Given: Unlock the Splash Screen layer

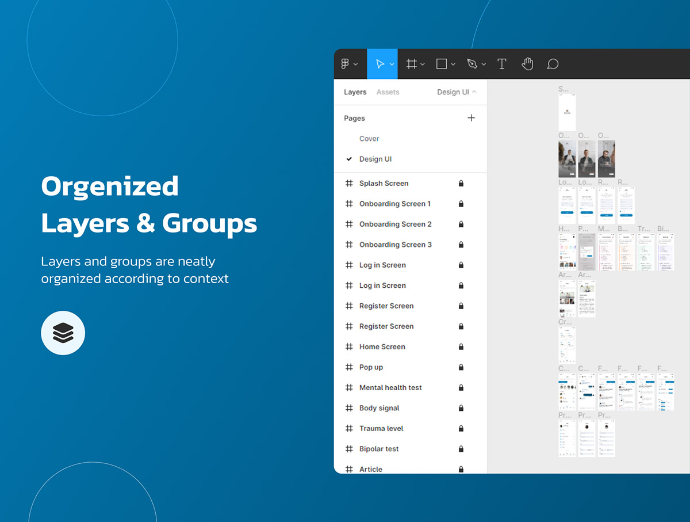Looking at the screenshot, I should tap(461, 184).
